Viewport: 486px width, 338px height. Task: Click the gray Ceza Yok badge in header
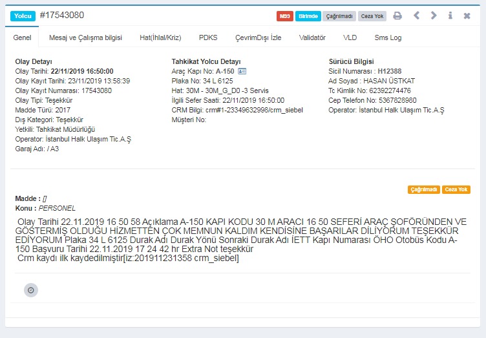372,16
